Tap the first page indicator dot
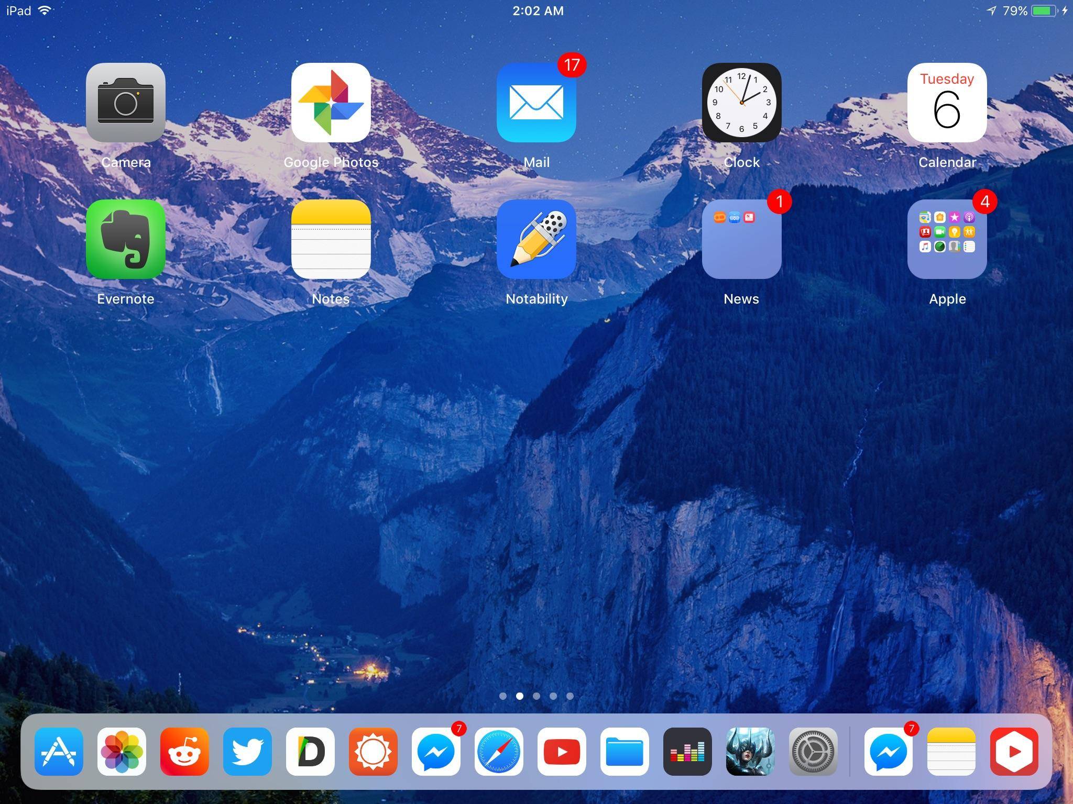This screenshot has height=804, width=1073. pos(503,696)
